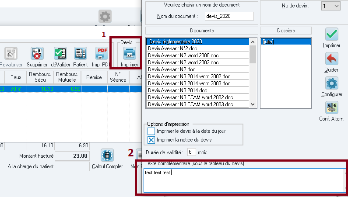Select Devis règlementaire 2020 in Documents

[197, 41]
